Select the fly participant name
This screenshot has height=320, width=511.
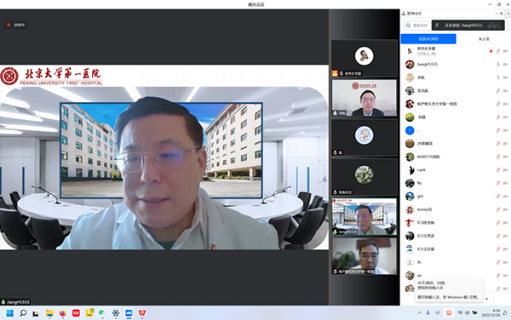(x=419, y=183)
